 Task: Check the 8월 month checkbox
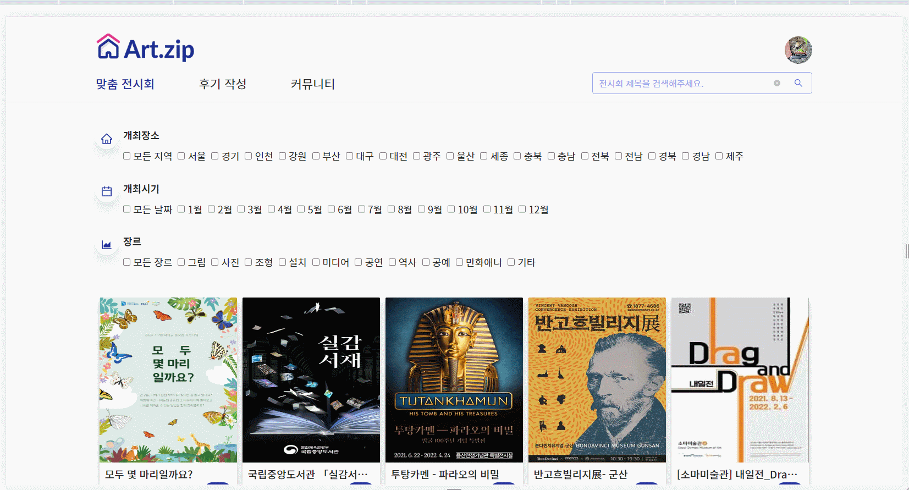click(392, 209)
